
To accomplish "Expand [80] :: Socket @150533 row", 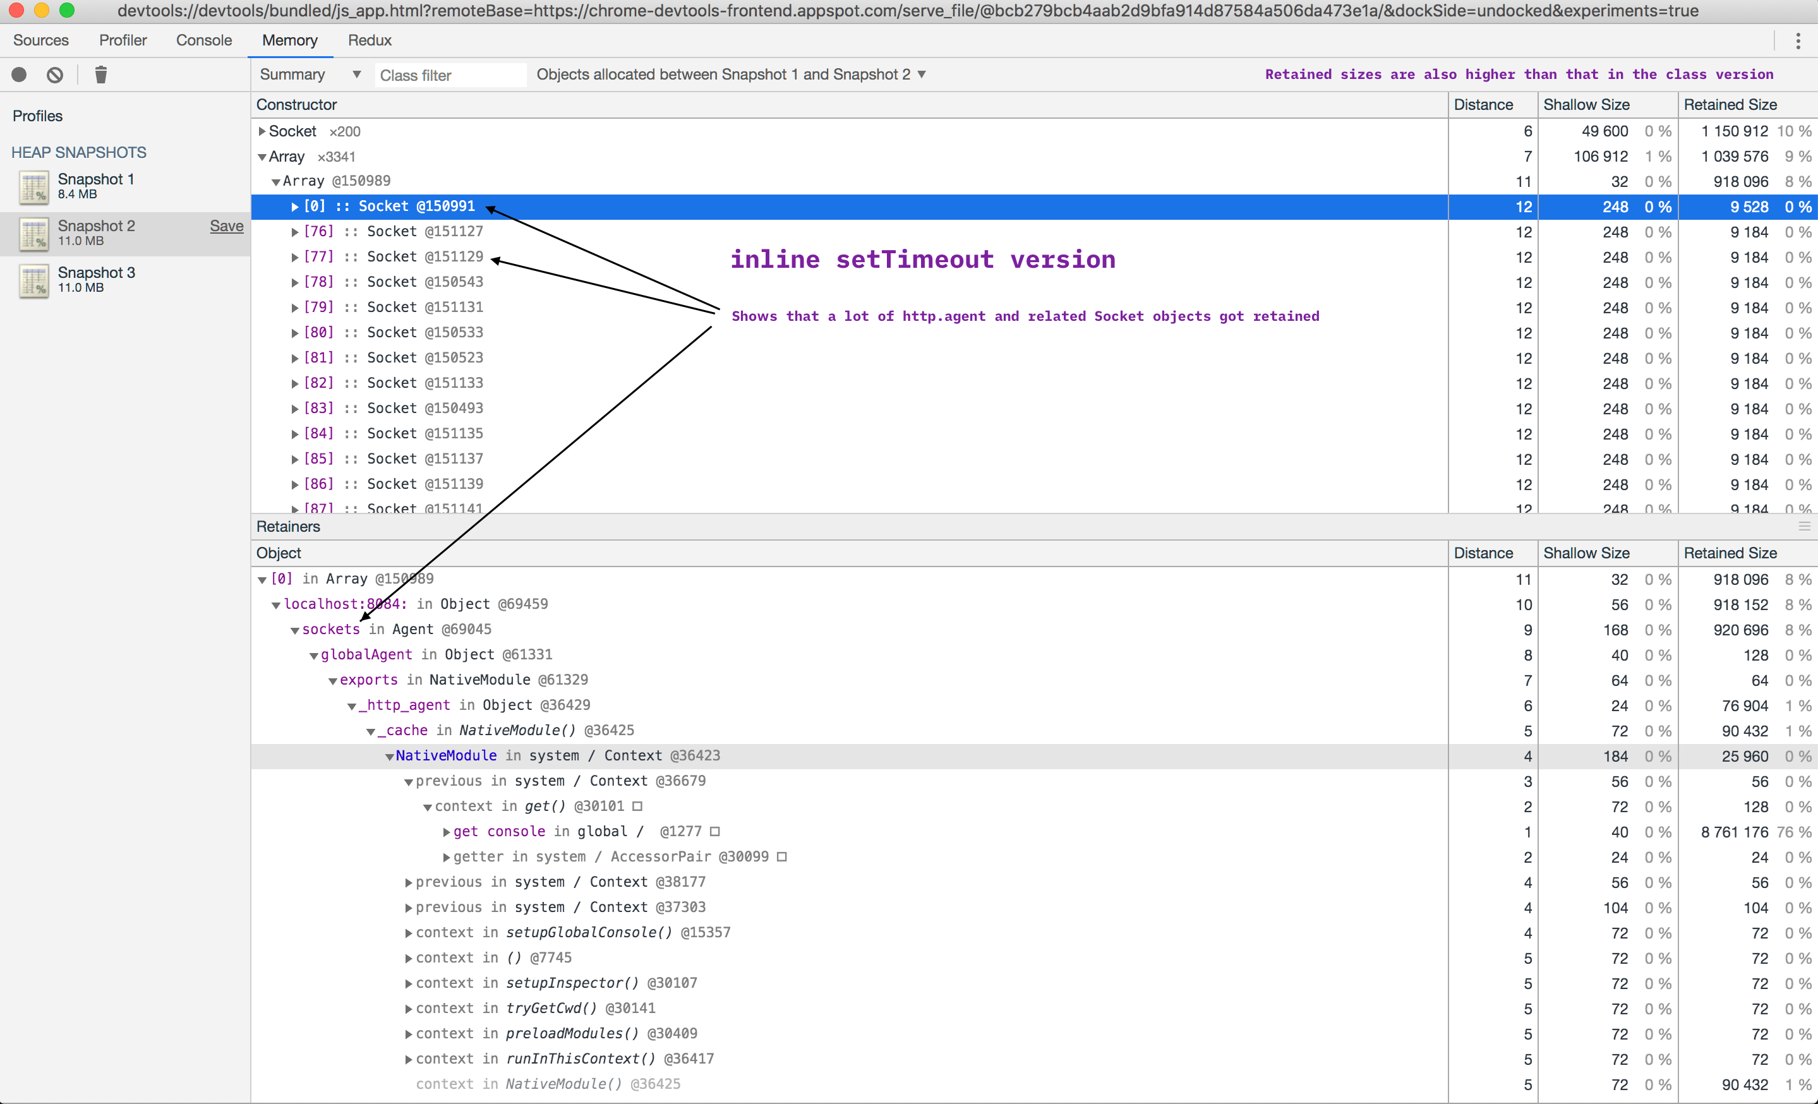I will point(294,333).
